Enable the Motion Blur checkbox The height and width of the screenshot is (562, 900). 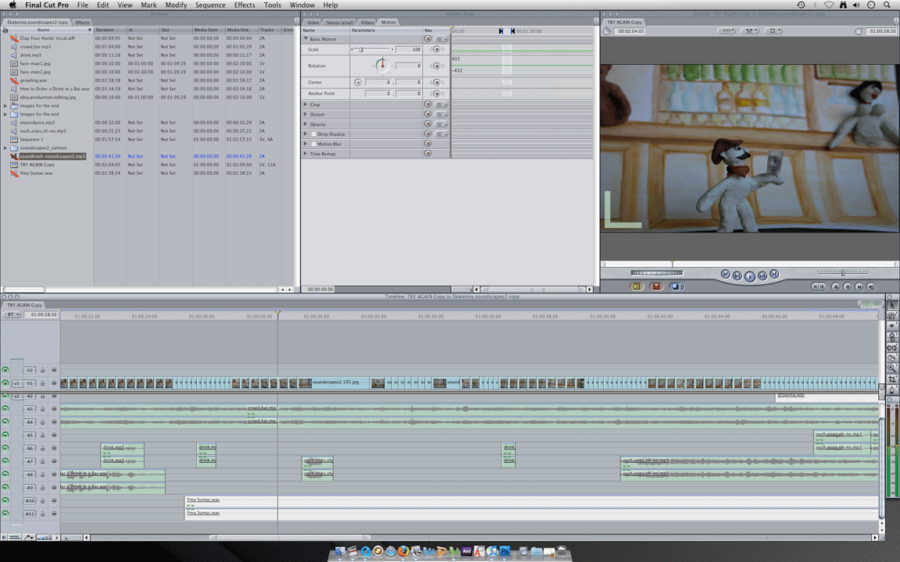313,144
